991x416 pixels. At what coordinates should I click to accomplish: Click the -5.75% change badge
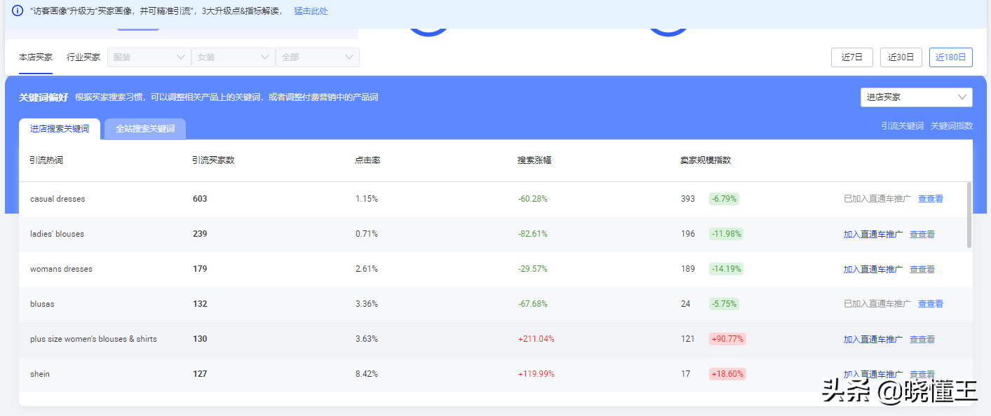[724, 304]
